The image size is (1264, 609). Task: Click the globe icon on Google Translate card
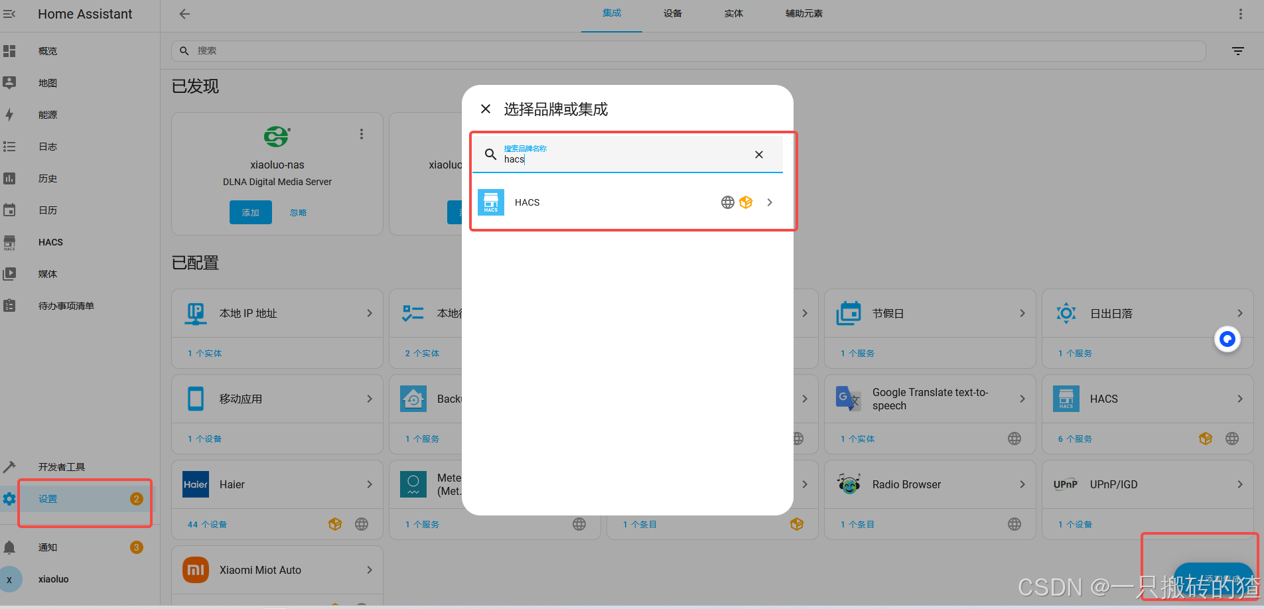(1015, 439)
